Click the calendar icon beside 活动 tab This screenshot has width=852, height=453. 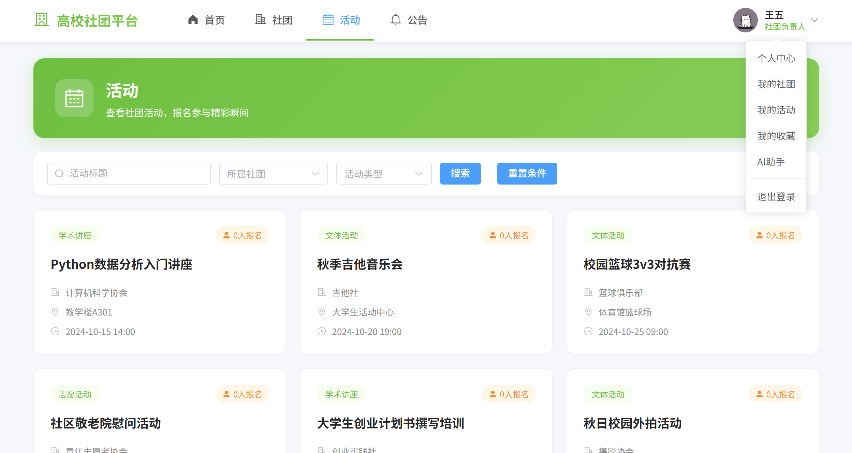pyautogui.click(x=328, y=19)
